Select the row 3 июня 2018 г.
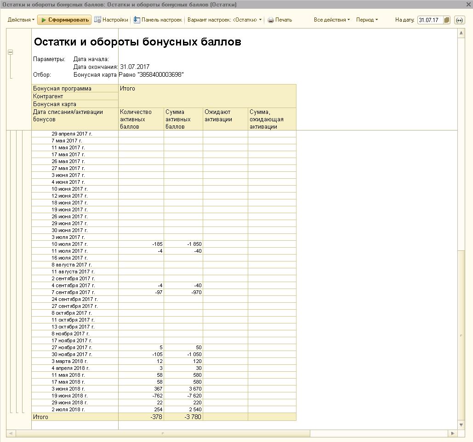This screenshot has height=442, width=473. point(164,389)
